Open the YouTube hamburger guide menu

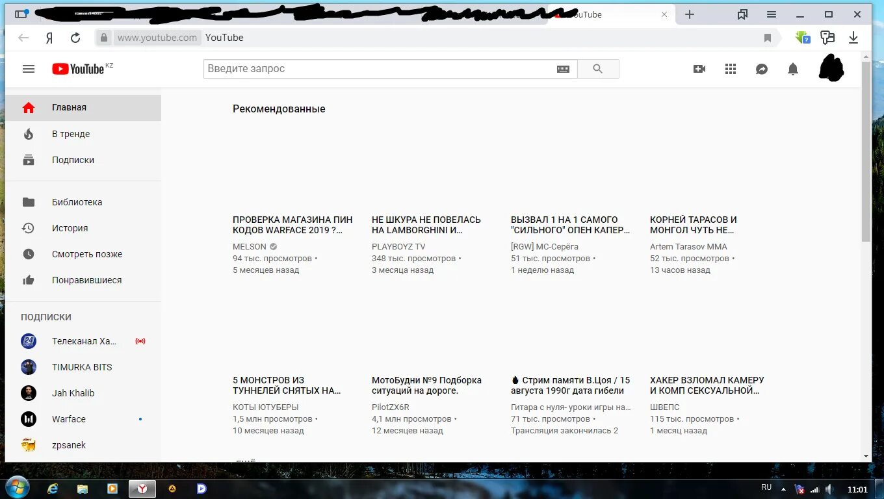pos(29,69)
